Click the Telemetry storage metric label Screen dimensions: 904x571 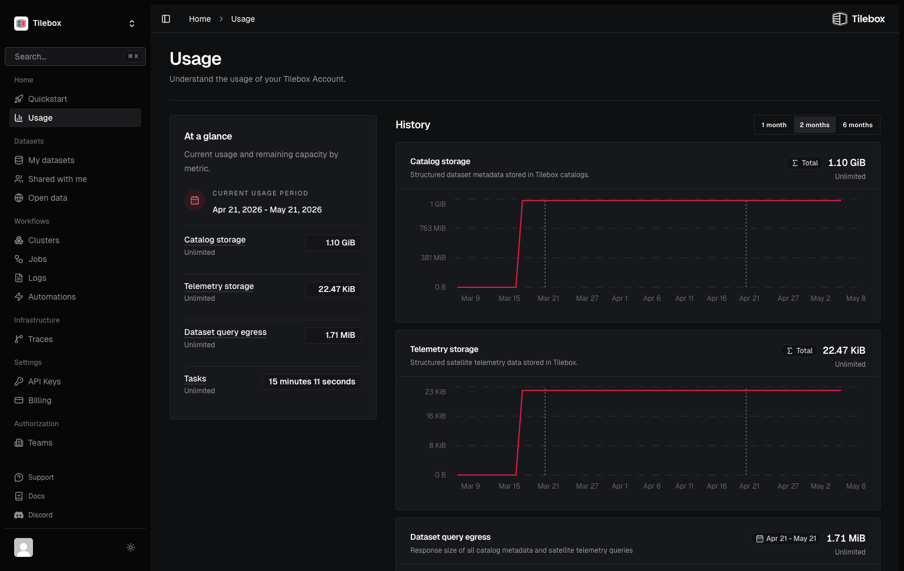pyautogui.click(x=219, y=286)
